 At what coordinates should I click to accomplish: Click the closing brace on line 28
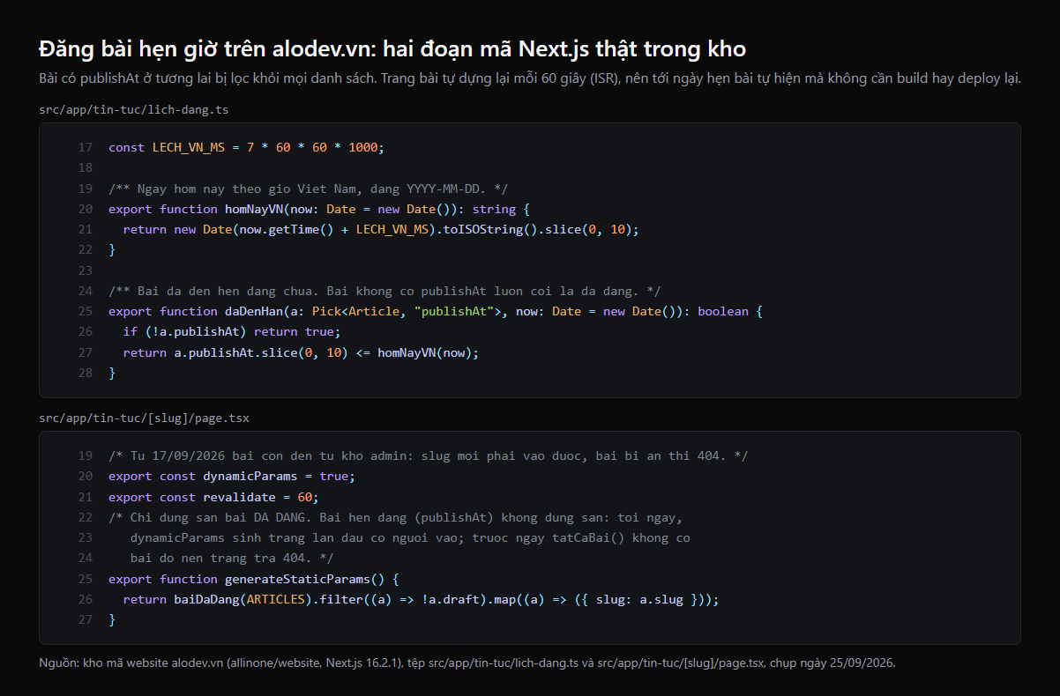112,373
